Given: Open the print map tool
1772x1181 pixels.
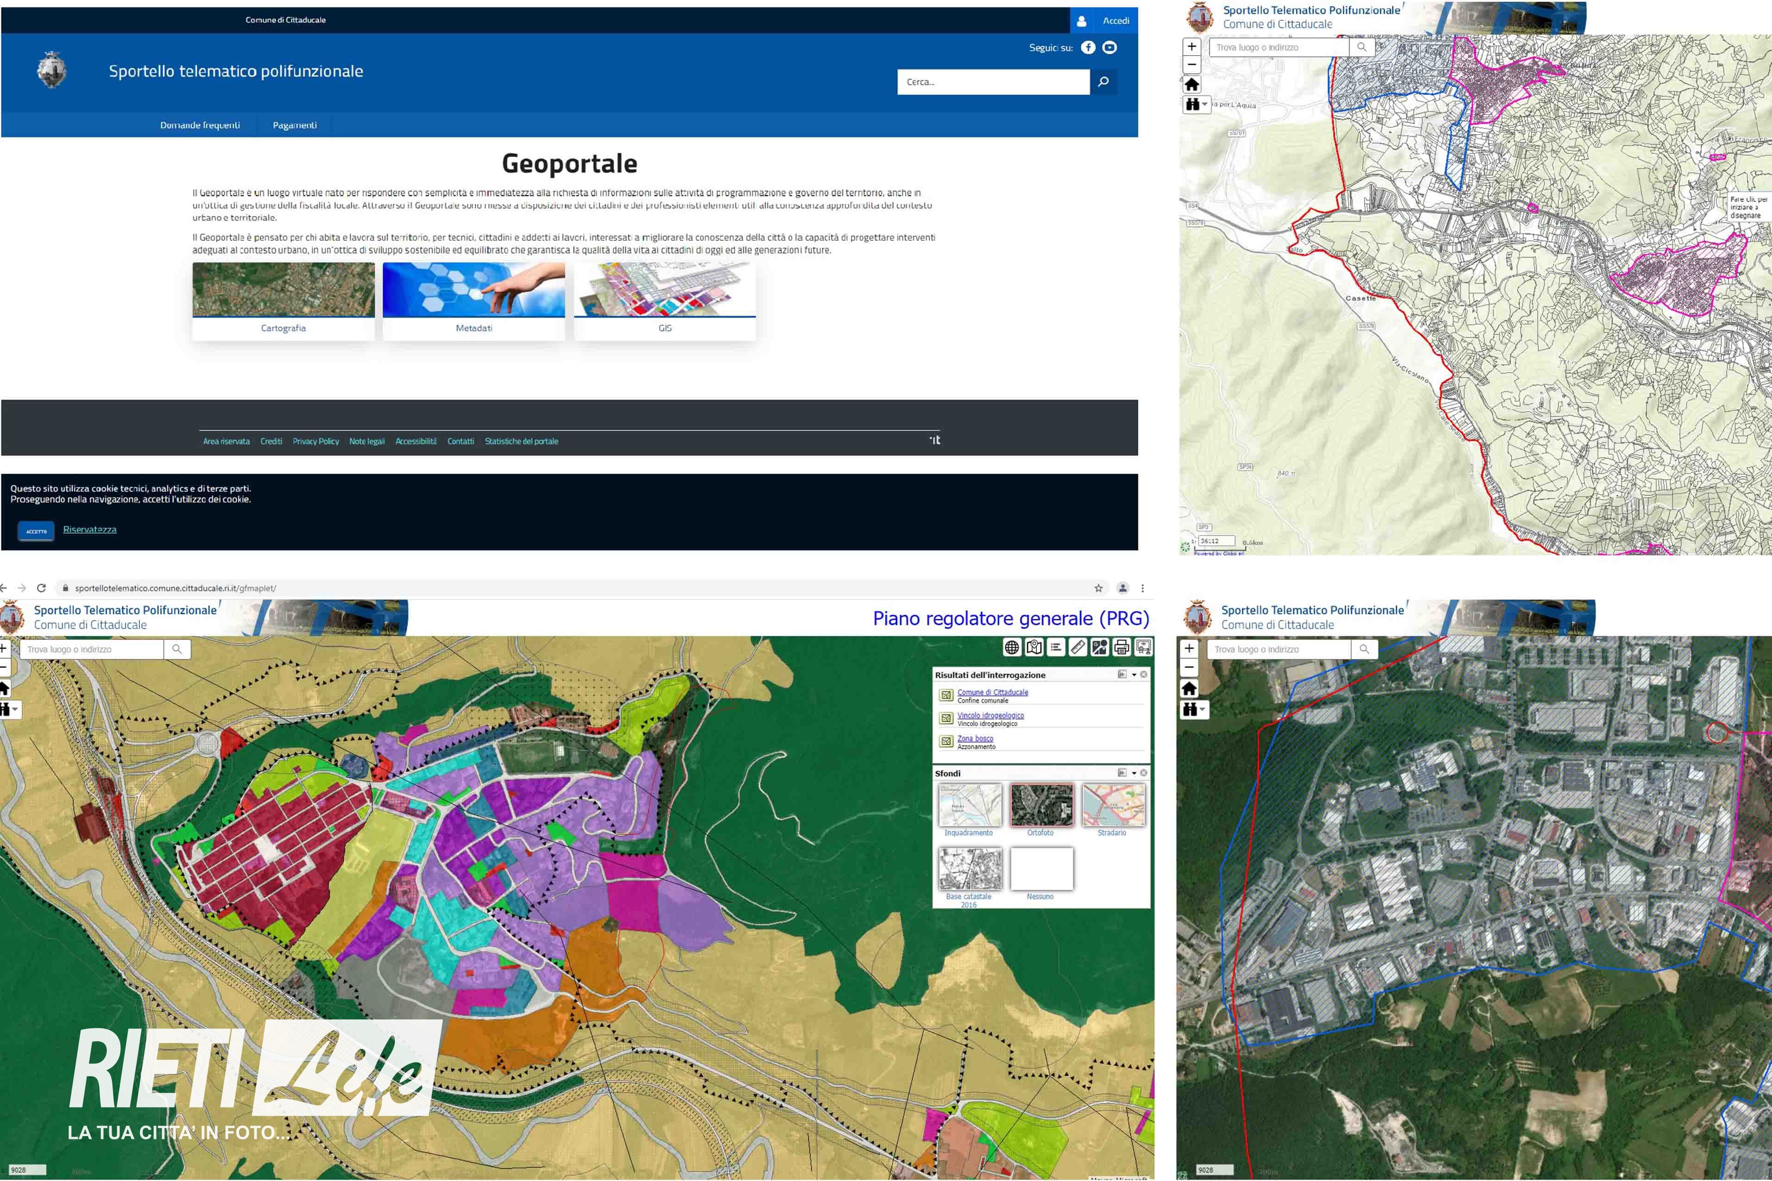Looking at the screenshot, I should [x=1121, y=647].
